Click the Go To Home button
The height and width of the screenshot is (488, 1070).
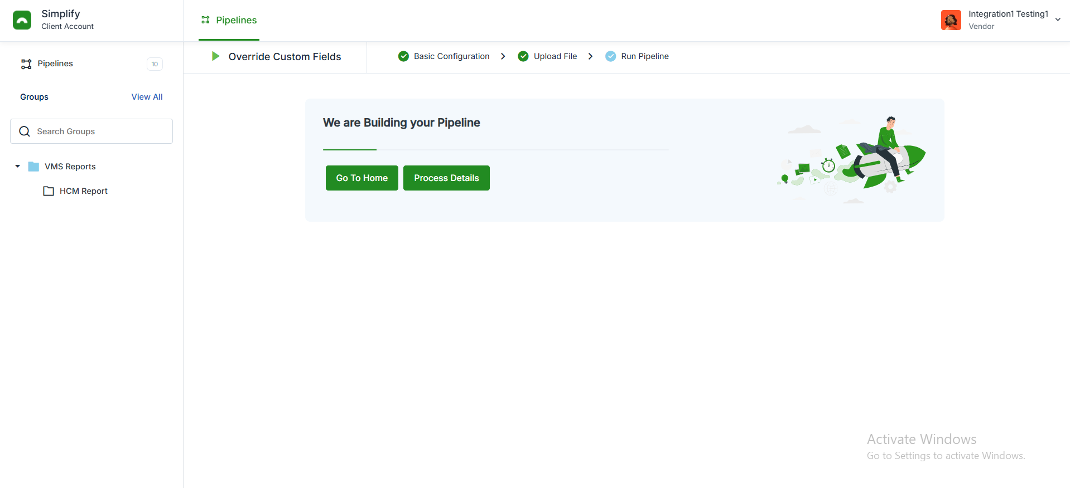click(362, 178)
